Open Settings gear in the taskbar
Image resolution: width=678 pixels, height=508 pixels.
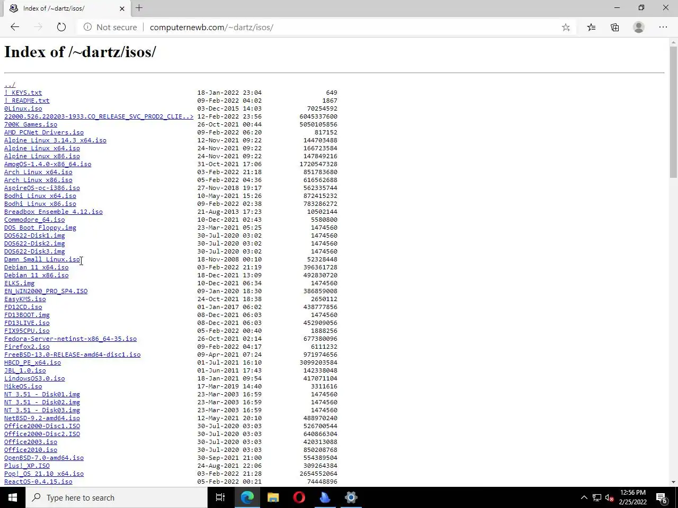click(x=351, y=497)
